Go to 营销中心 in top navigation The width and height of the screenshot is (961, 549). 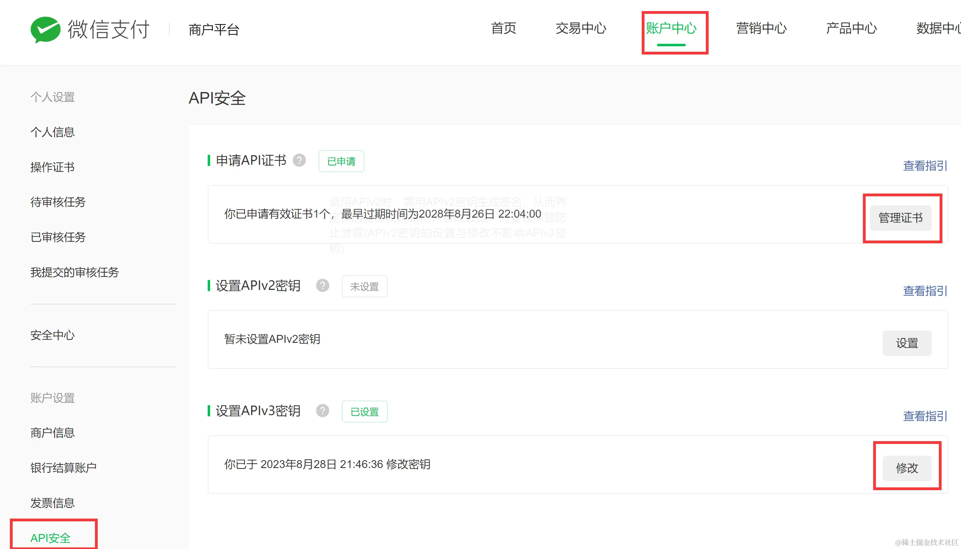(x=761, y=28)
